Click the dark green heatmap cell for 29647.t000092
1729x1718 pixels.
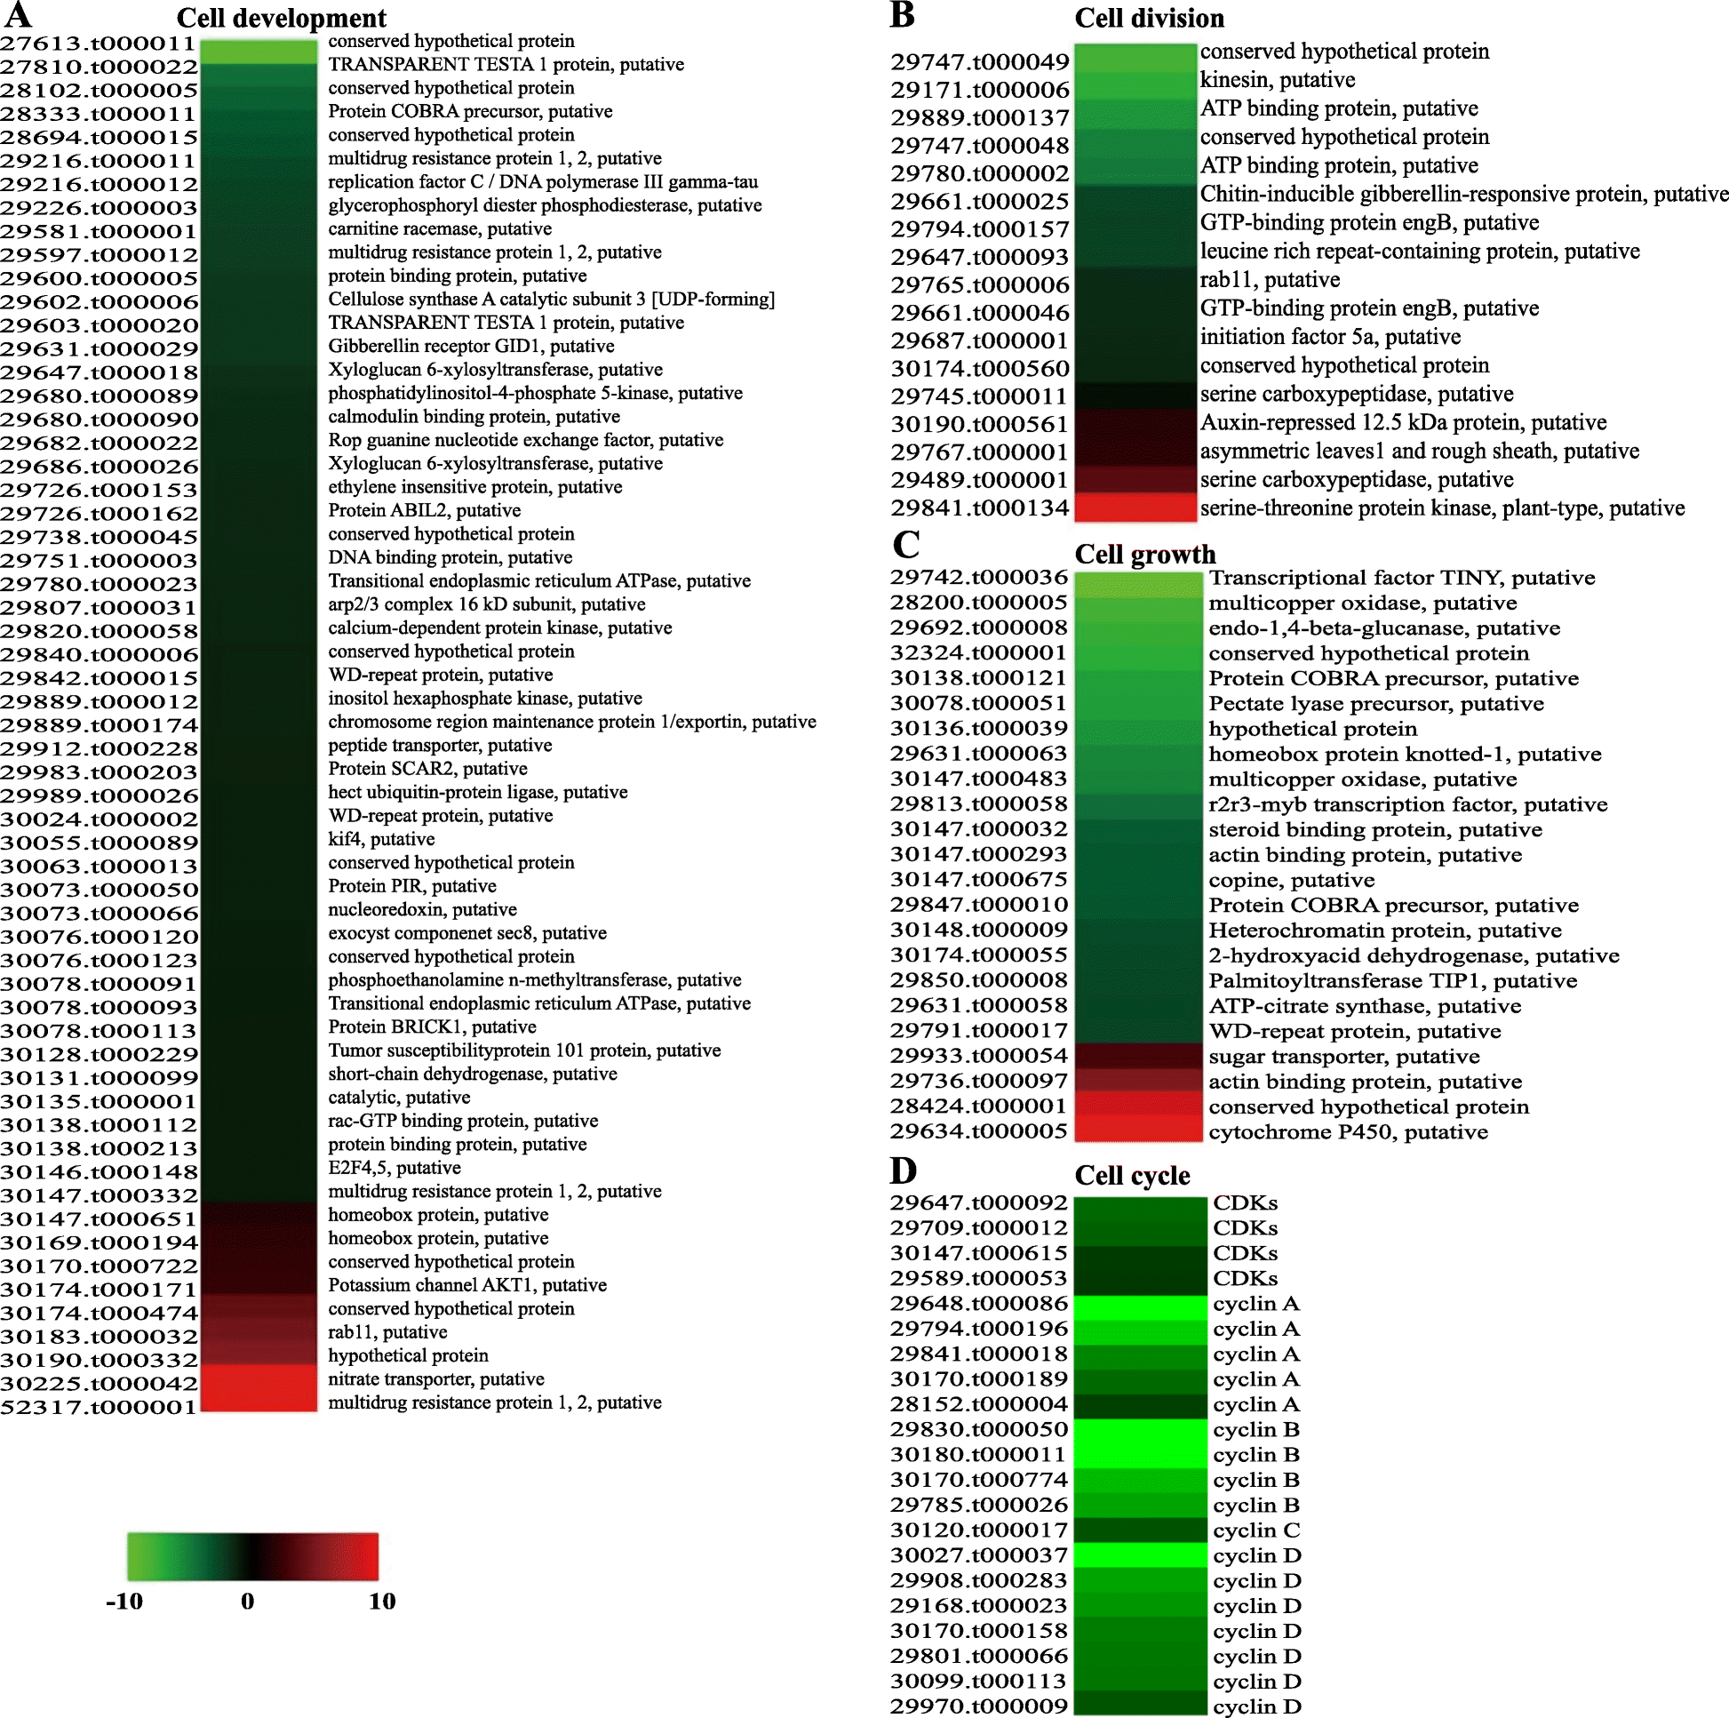tap(1140, 1210)
